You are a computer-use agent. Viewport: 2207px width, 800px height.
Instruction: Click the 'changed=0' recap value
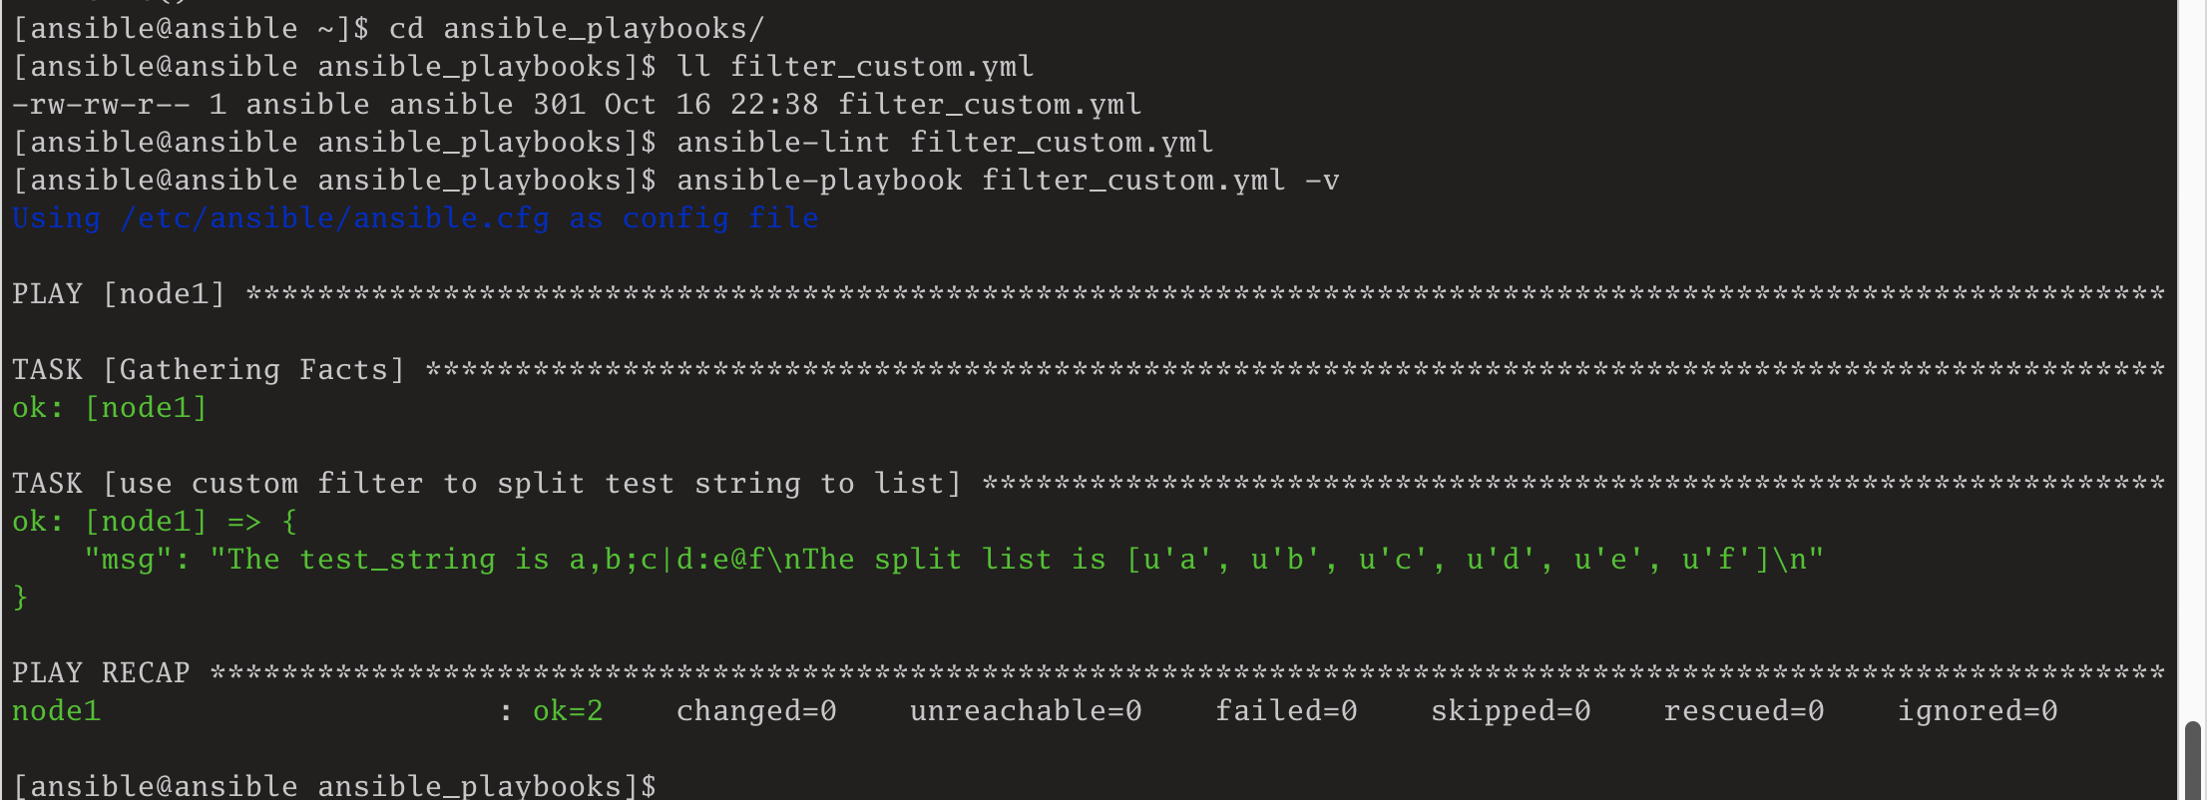coord(756,711)
